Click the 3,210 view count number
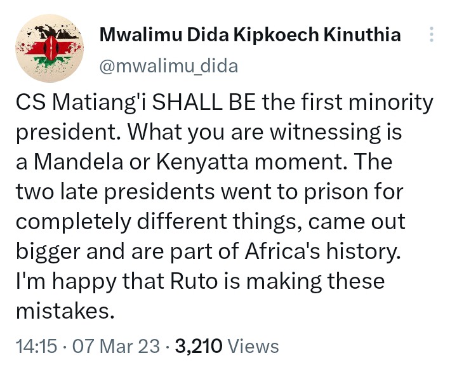 click(x=198, y=346)
